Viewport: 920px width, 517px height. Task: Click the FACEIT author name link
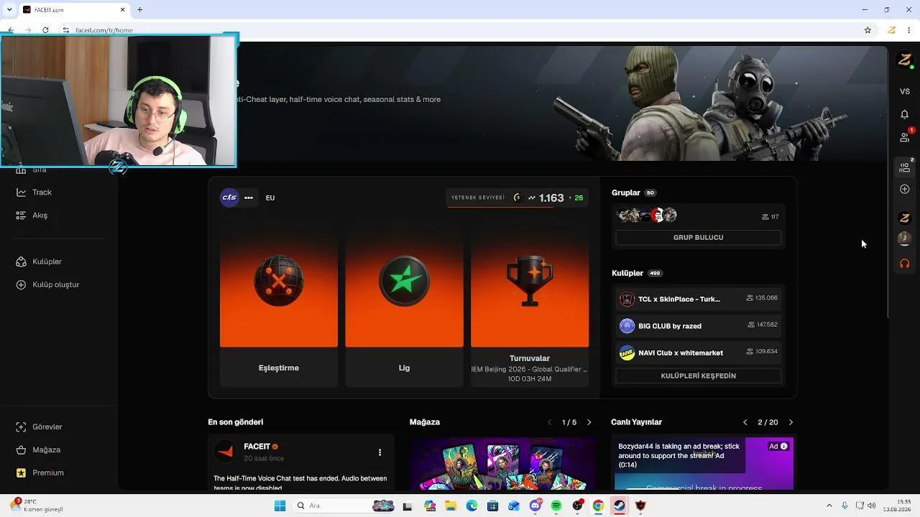click(x=257, y=447)
